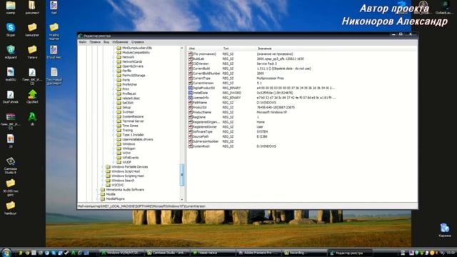The width and height of the screenshot is (457, 257).
Task: Select the Terminal Server key
Action: [x=134, y=121]
